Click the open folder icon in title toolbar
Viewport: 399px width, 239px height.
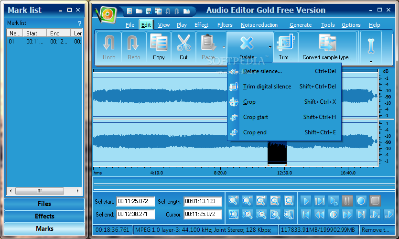(x=139, y=11)
